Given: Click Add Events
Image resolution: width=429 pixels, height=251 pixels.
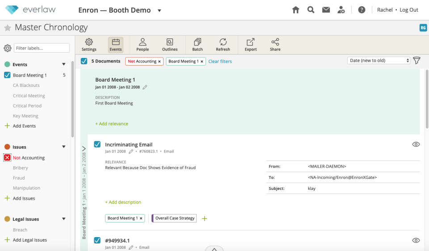Looking at the screenshot, I should (20, 126).
